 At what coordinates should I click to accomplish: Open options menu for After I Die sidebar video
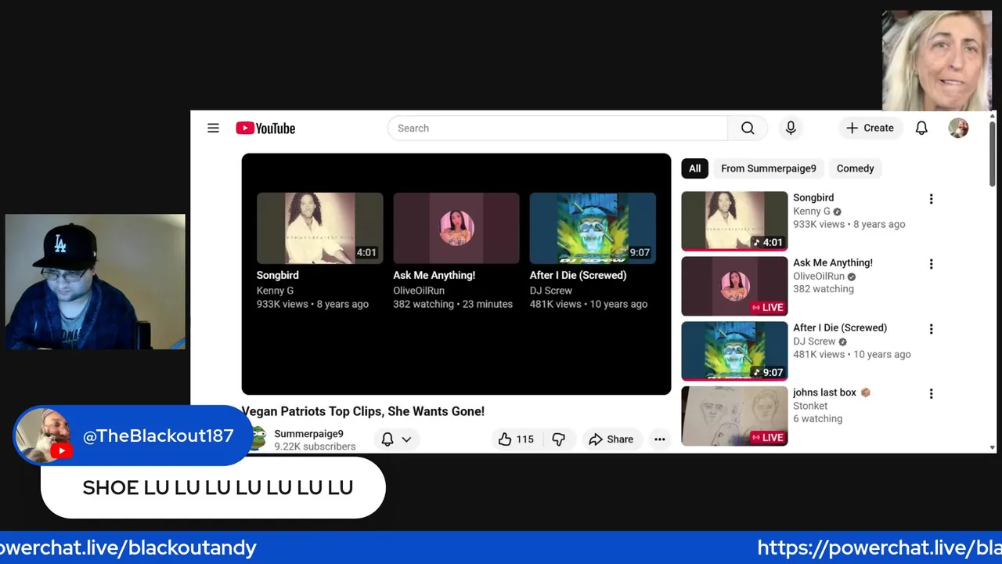click(x=931, y=329)
